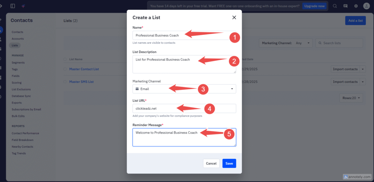This screenshot has height=182, width=374.
Task: Click the Upgrade now button
Action: (314, 6)
